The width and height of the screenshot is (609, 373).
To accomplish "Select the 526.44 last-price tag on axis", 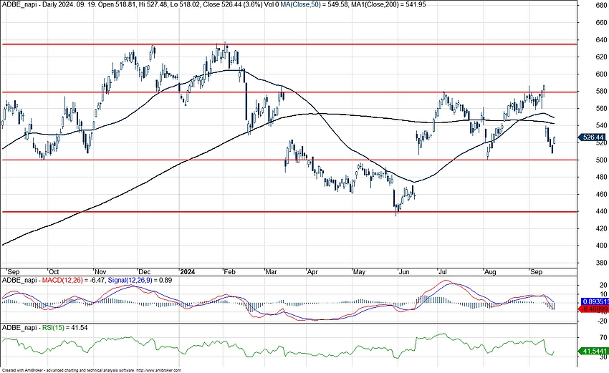I will [x=593, y=137].
